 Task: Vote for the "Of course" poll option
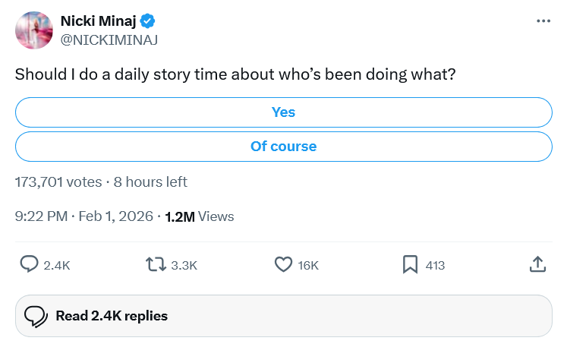tap(283, 147)
